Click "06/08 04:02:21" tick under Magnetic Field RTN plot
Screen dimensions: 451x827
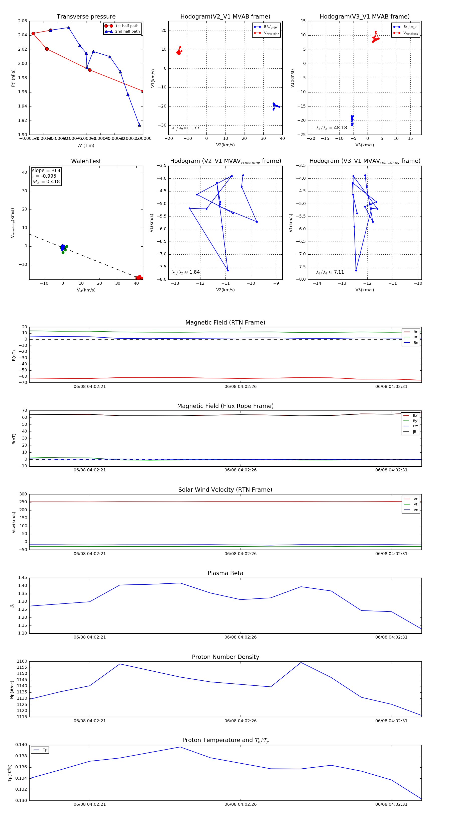tap(89, 386)
